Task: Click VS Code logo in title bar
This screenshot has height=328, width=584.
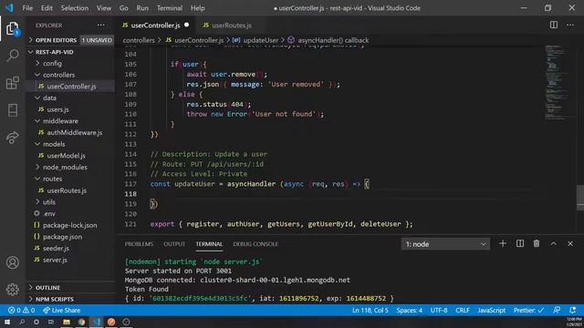Action: tap(9, 7)
